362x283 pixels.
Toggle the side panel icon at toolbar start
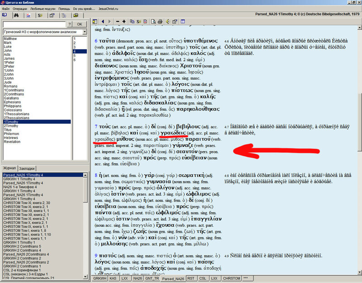[95, 21]
